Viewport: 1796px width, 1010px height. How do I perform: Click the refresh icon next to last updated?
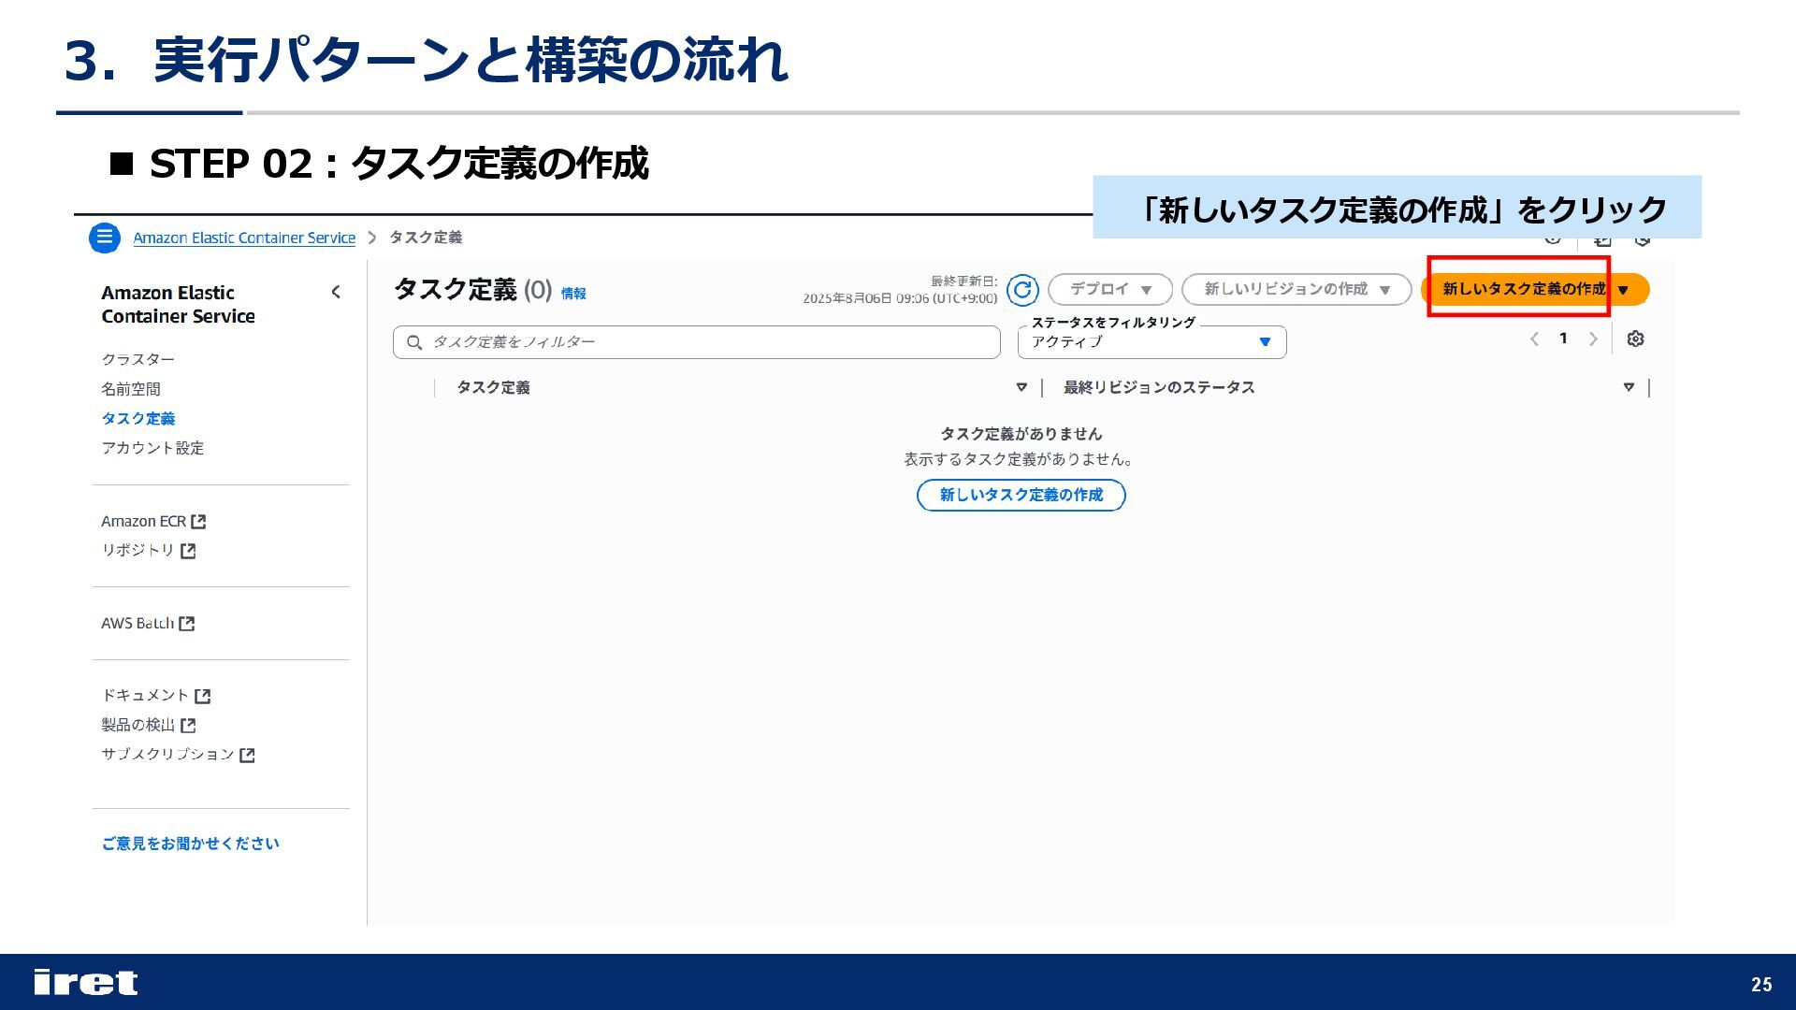click(x=1022, y=290)
